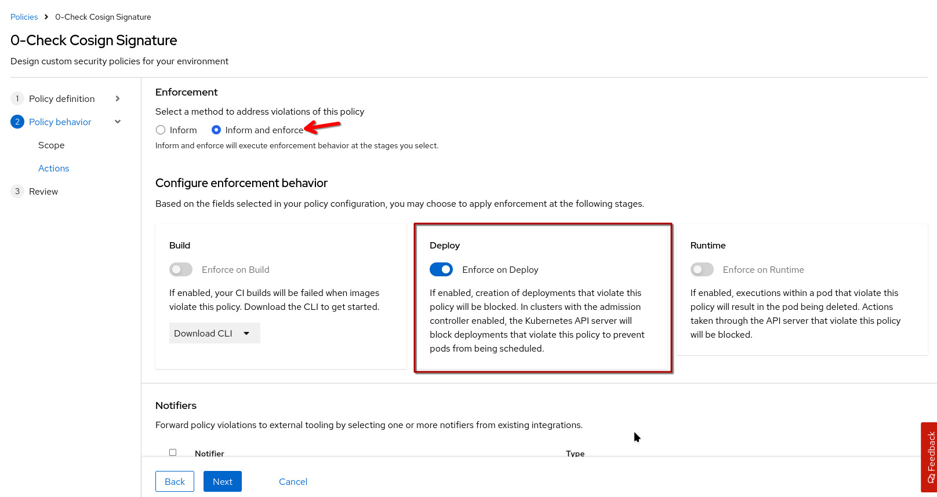Screen dimensions: 937x497
Task: Go to the Scope sub-step
Action: click(x=51, y=145)
